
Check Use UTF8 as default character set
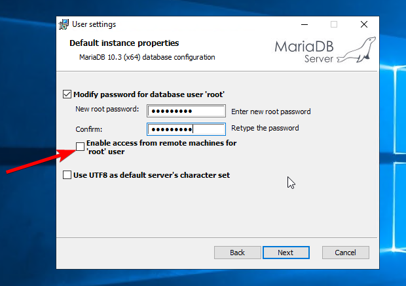click(67, 174)
